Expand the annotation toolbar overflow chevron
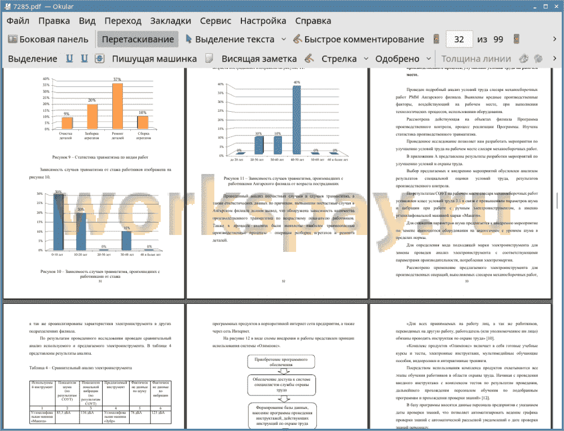Viewport: 564px width, 431px height. (x=554, y=59)
